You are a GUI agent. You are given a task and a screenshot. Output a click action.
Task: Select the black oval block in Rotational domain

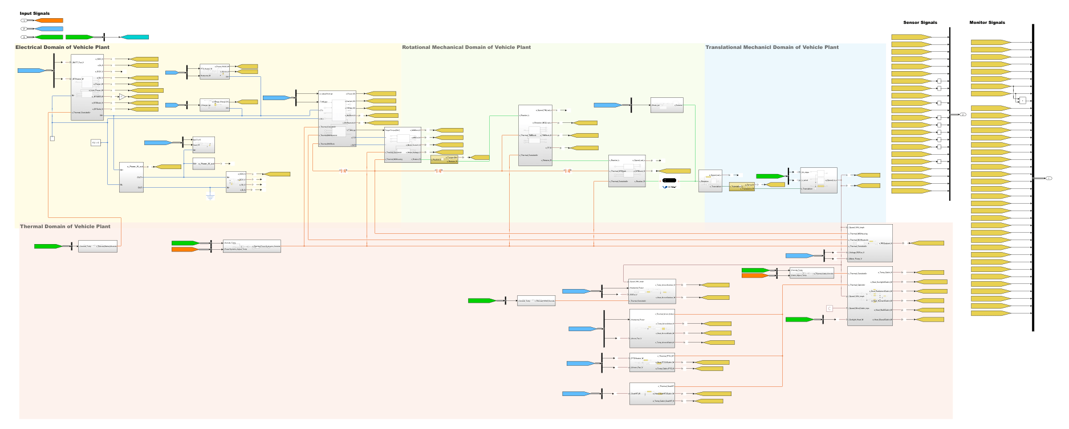click(669, 180)
